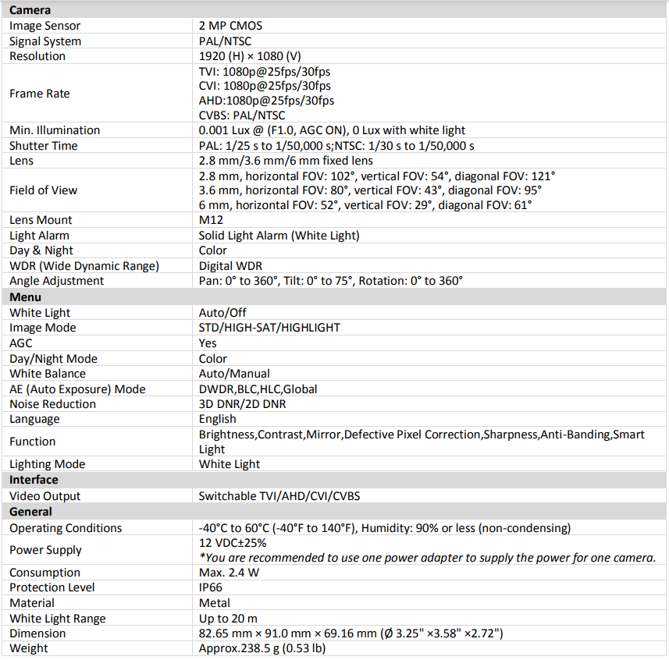
Task: Click the Menu section header
Action: click(x=26, y=297)
